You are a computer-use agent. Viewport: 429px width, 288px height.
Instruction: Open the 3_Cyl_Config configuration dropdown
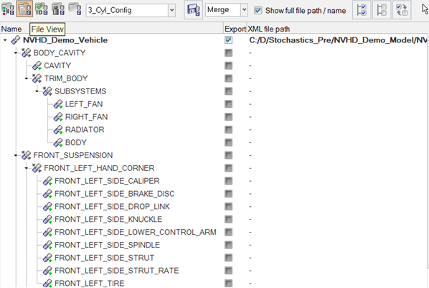pyautogui.click(x=172, y=10)
